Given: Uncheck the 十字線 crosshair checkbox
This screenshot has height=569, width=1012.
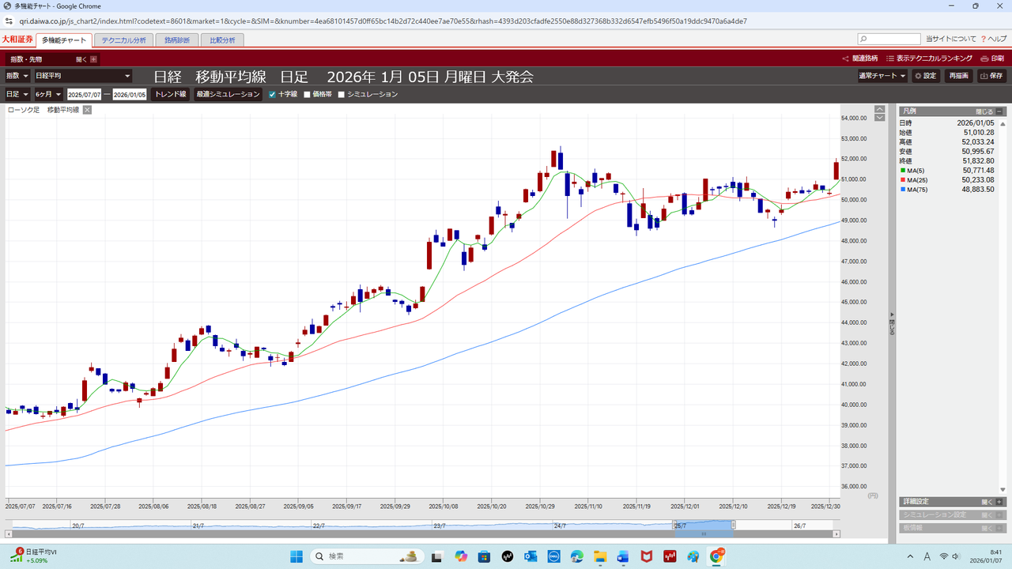Looking at the screenshot, I should click(273, 94).
